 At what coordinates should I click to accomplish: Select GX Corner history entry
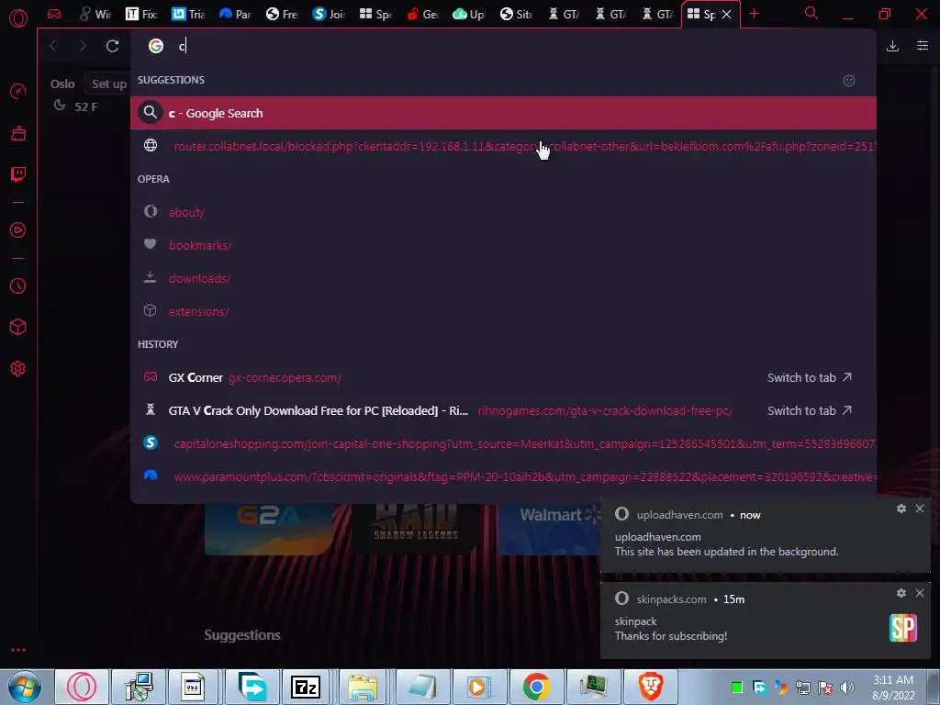coord(503,377)
